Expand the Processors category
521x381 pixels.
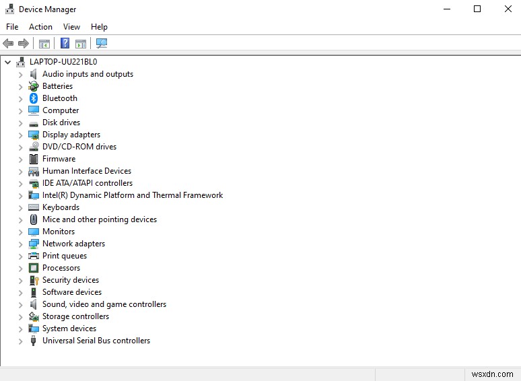point(21,269)
